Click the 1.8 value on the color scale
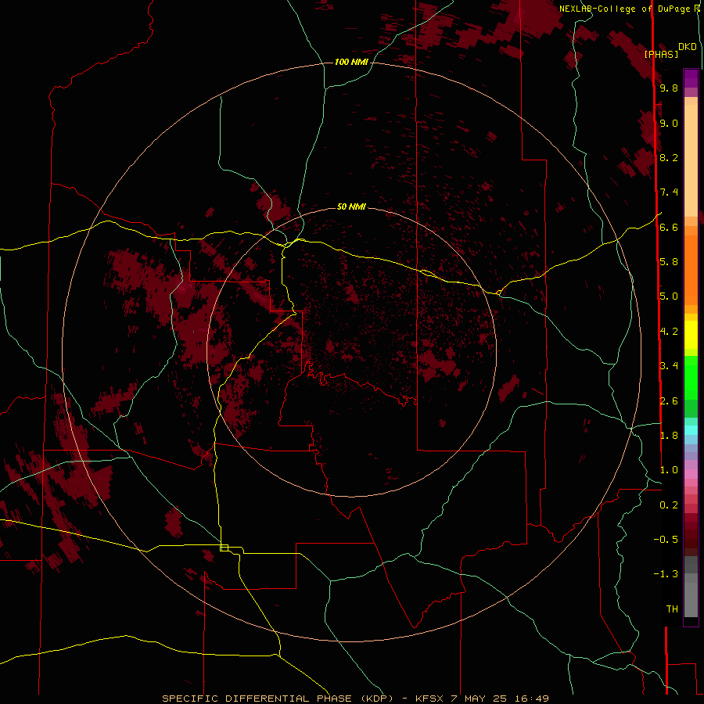The height and width of the screenshot is (704, 704). (x=669, y=436)
